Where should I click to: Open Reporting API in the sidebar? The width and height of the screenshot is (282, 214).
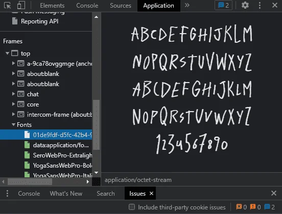39,21
